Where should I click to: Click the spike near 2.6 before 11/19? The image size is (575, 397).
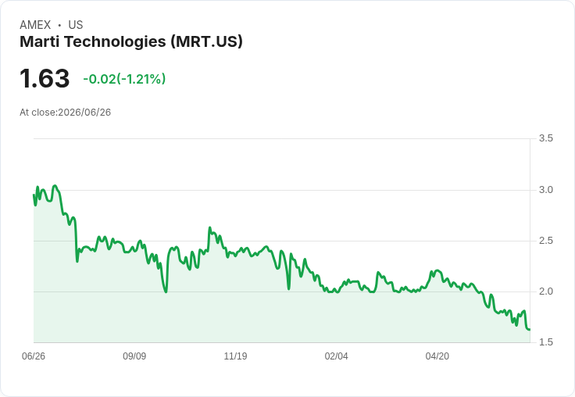(x=210, y=227)
